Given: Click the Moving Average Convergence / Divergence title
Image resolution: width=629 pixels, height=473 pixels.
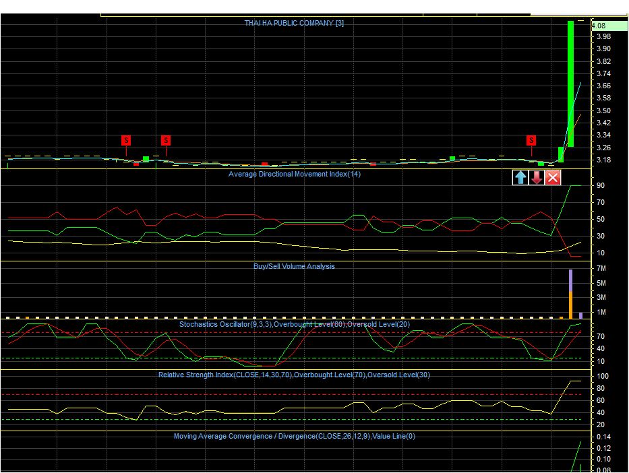Looking at the screenshot, I should (x=295, y=436).
